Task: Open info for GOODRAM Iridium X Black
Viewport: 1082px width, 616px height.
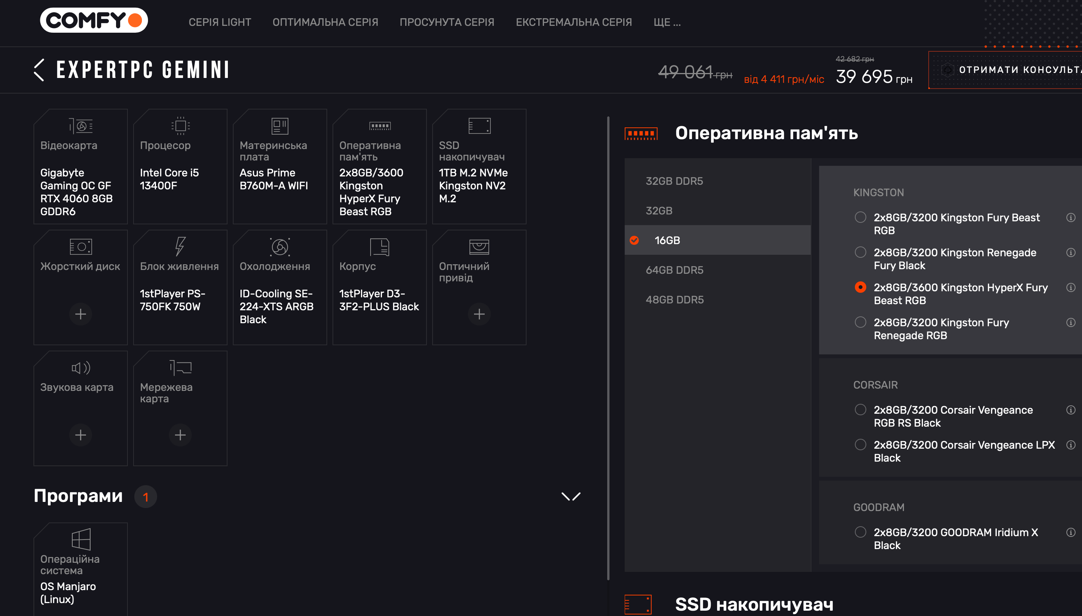Action: coord(1071,532)
